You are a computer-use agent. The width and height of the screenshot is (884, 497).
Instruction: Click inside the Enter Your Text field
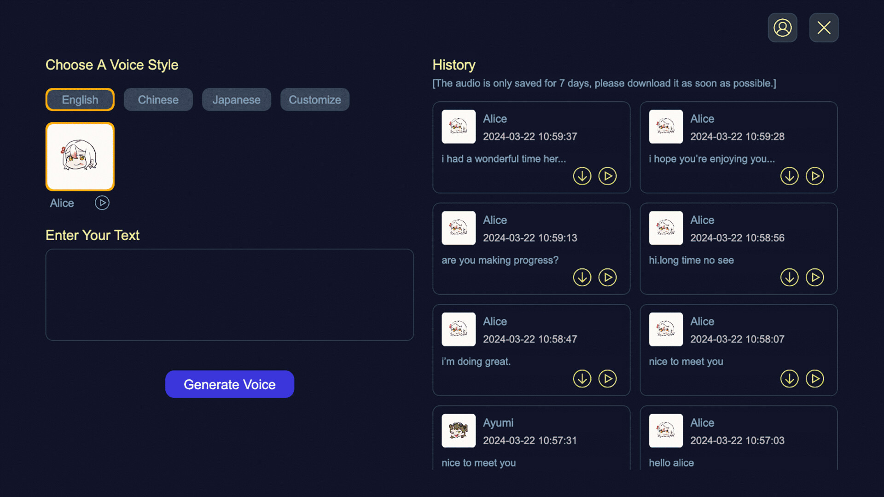229,295
